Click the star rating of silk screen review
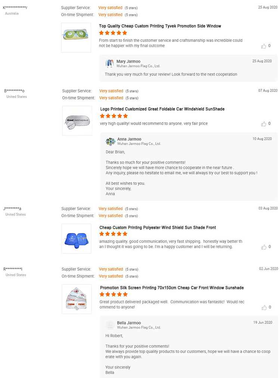The image size is (280, 378). click(x=114, y=295)
